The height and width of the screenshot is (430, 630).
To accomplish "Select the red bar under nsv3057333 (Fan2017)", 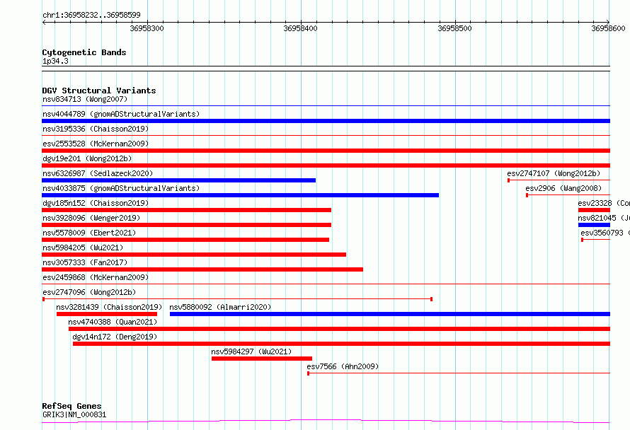I will pos(202,269).
